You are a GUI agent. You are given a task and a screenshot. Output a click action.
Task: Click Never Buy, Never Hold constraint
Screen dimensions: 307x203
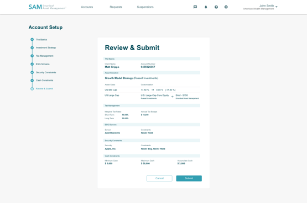(x=153, y=149)
